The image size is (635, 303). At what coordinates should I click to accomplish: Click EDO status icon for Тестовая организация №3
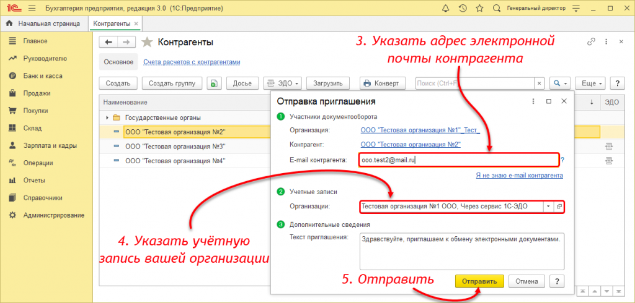pos(609,145)
